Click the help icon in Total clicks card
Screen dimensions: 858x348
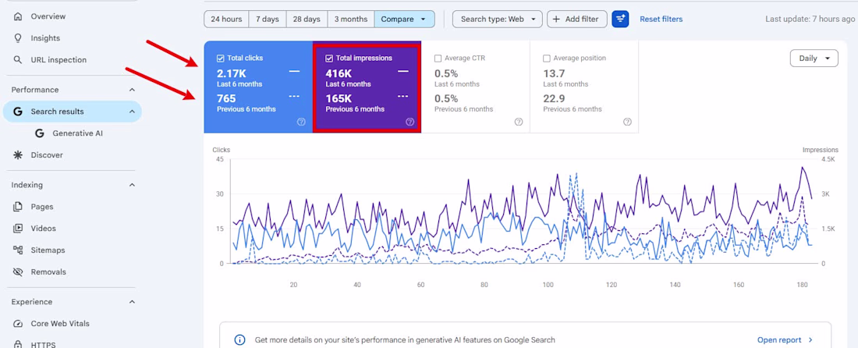coord(301,122)
